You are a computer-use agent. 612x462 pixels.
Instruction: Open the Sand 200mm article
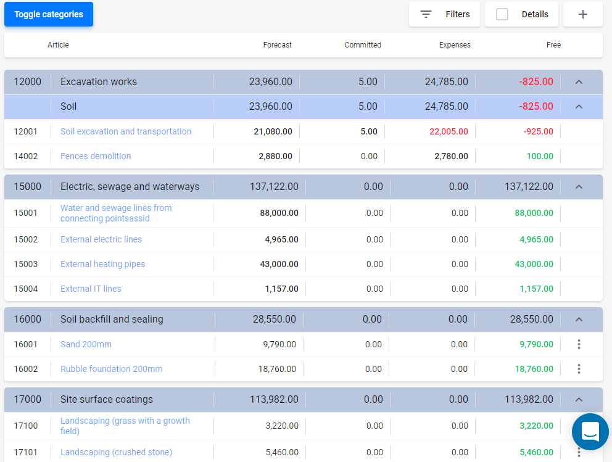tap(86, 344)
